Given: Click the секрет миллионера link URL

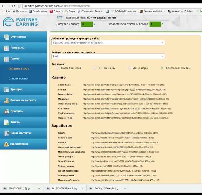Looking at the screenshot, I should [x=123, y=171].
